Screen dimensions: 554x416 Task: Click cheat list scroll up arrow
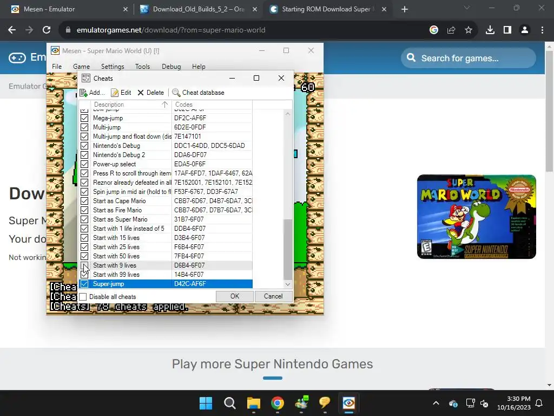[288, 114]
